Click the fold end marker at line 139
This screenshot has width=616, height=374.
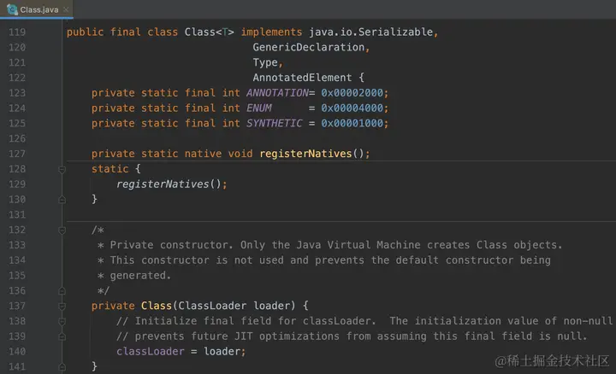click(62, 336)
